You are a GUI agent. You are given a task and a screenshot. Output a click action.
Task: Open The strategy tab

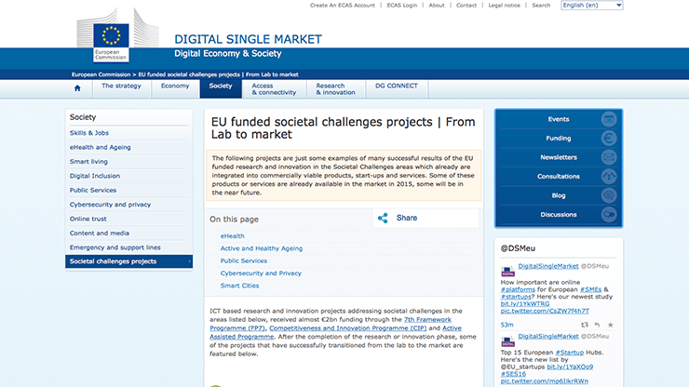click(x=121, y=86)
